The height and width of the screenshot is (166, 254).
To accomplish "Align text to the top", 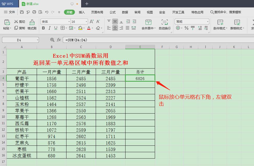I will click(x=109, y=21).
